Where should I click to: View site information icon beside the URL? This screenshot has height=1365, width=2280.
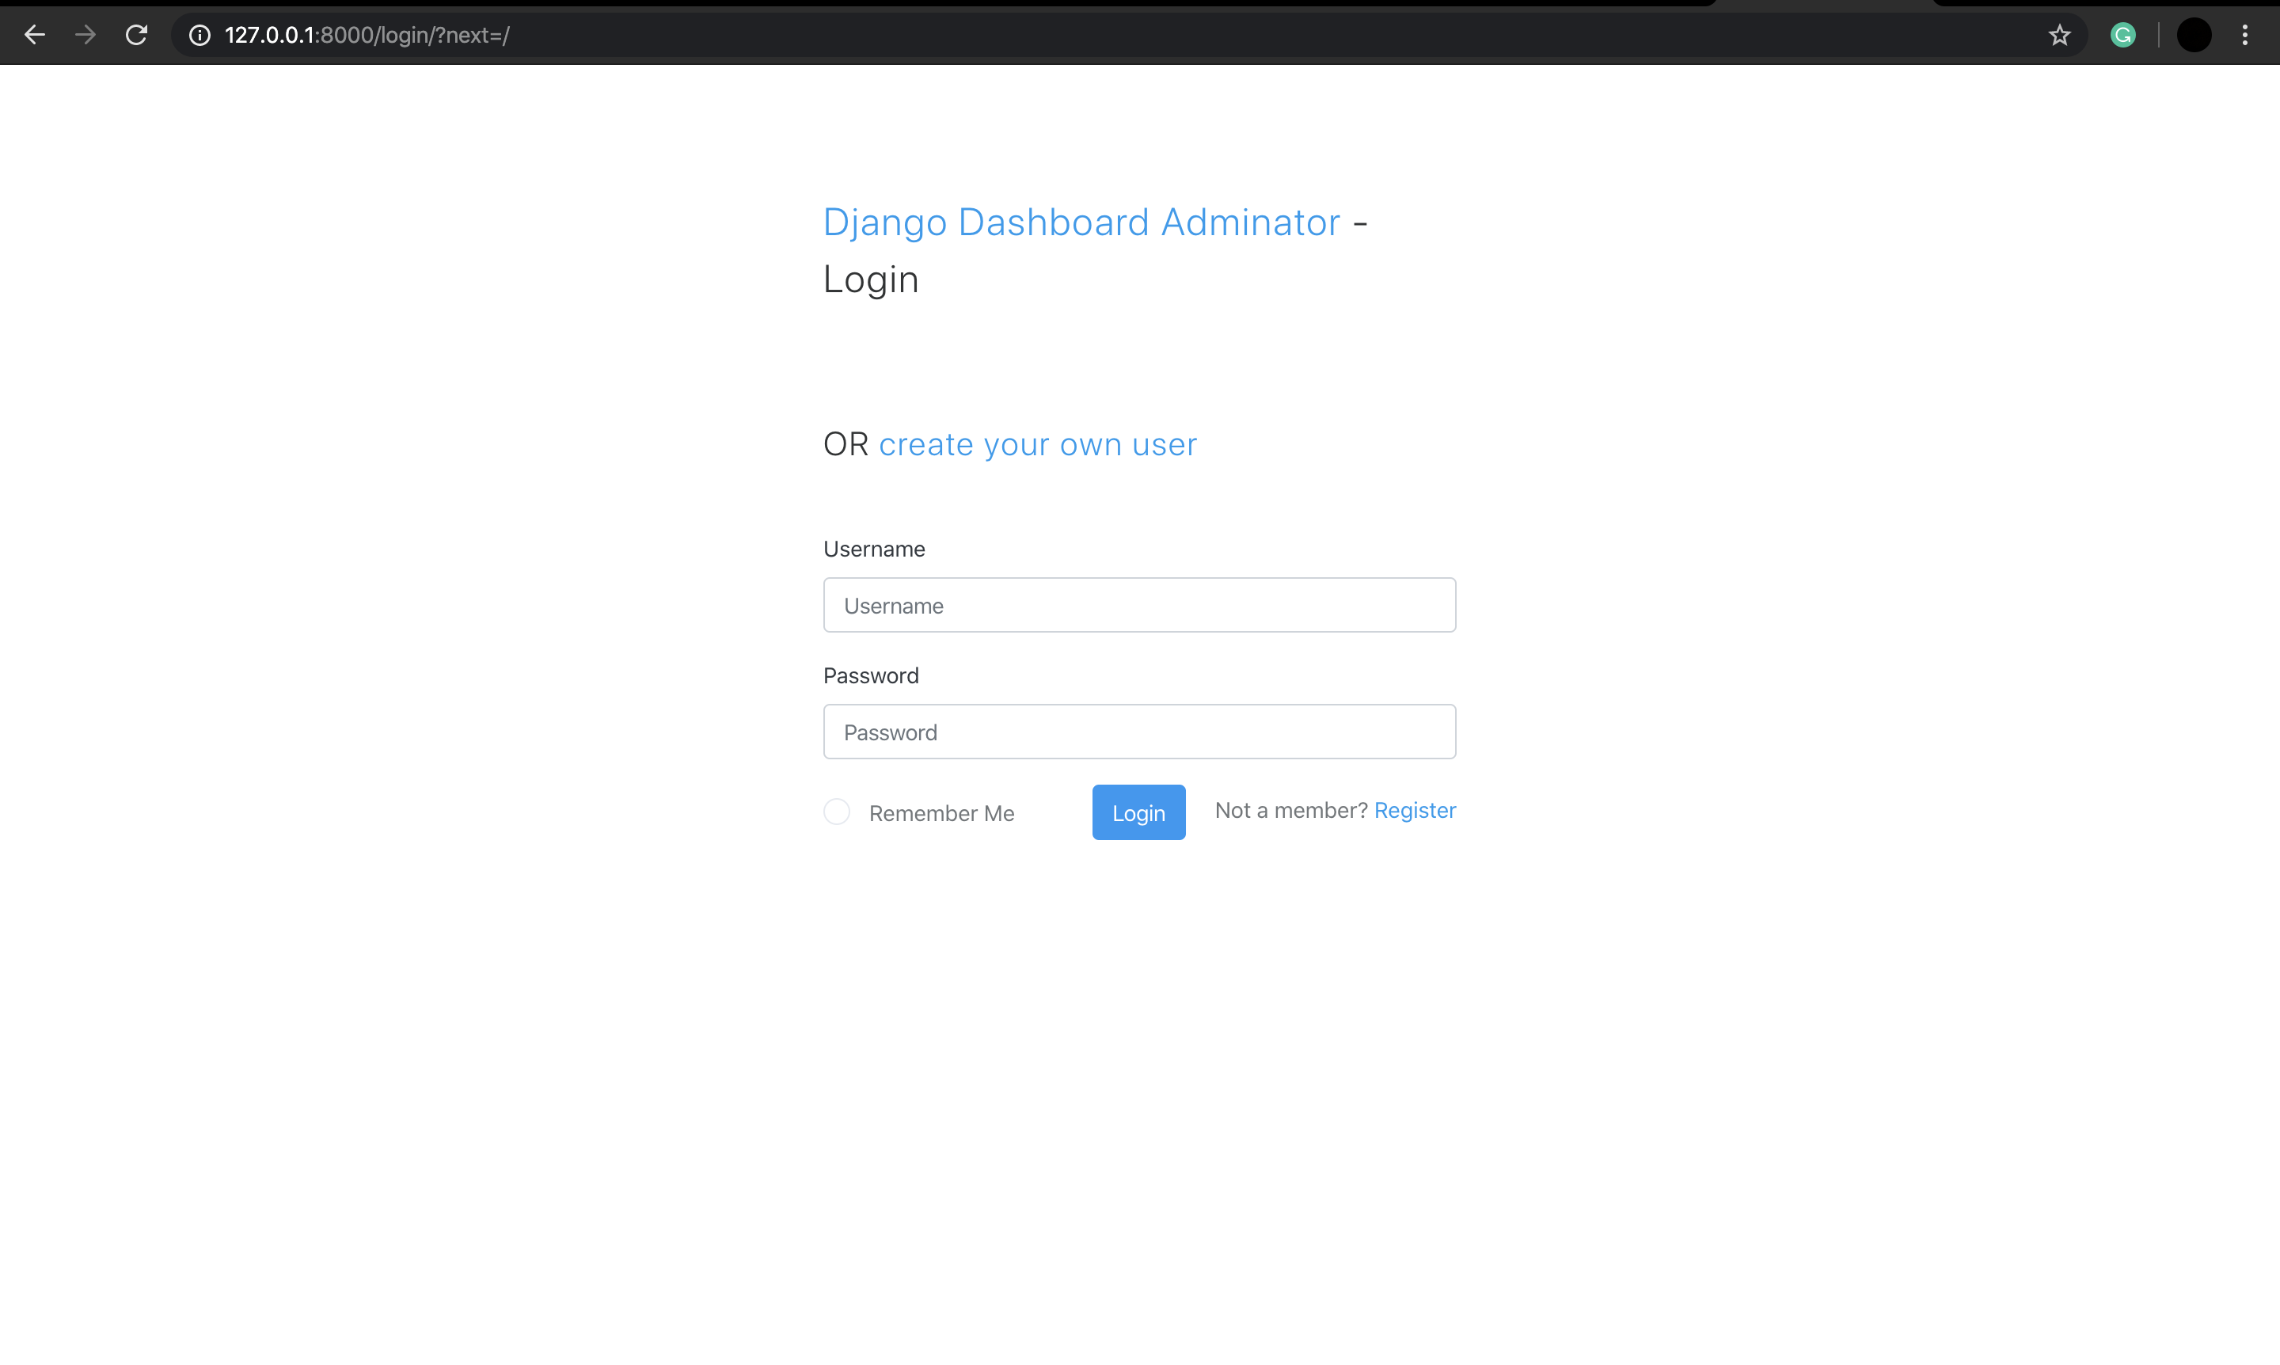[x=199, y=35]
